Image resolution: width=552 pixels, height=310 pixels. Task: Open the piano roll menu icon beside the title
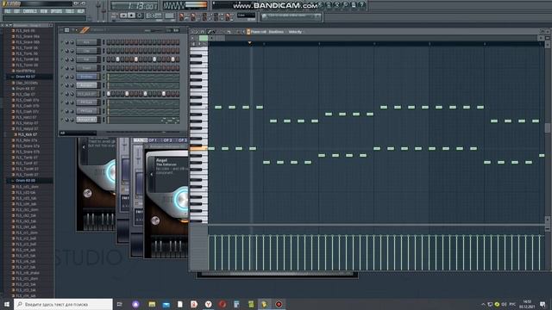[x=248, y=32]
